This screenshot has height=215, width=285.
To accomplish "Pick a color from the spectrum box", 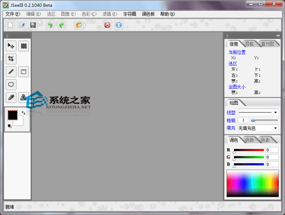I will (x=253, y=183).
